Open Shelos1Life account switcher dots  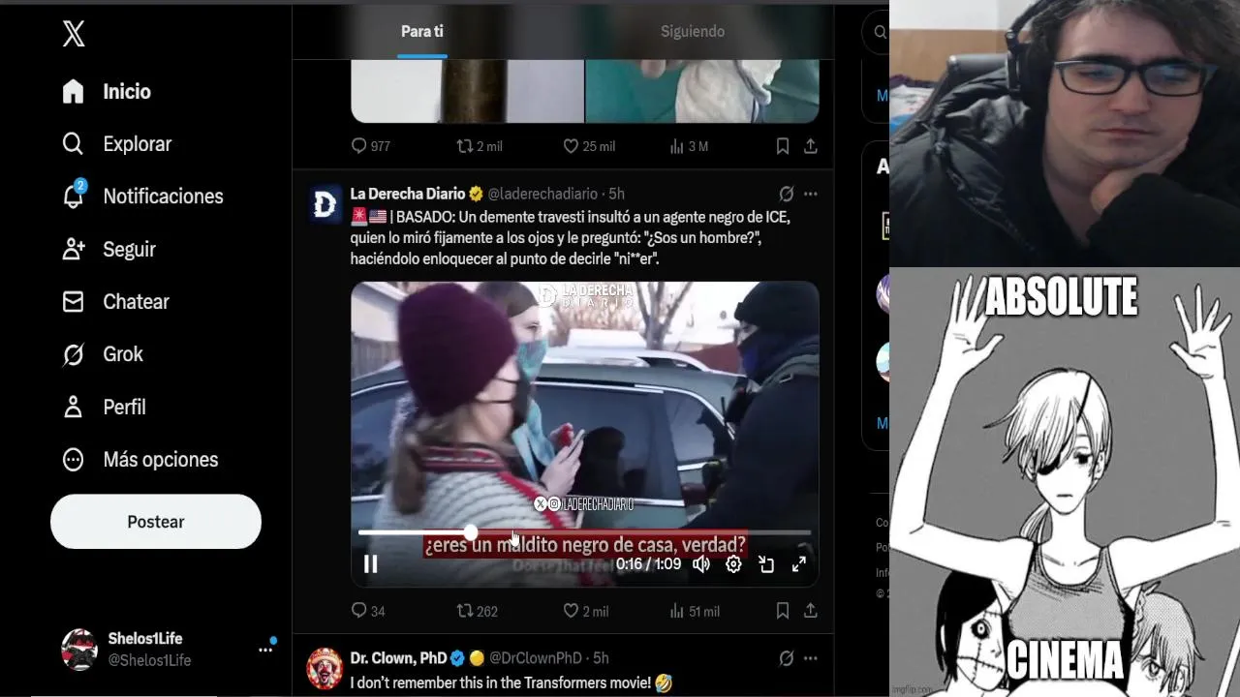[x=265, y=650]
